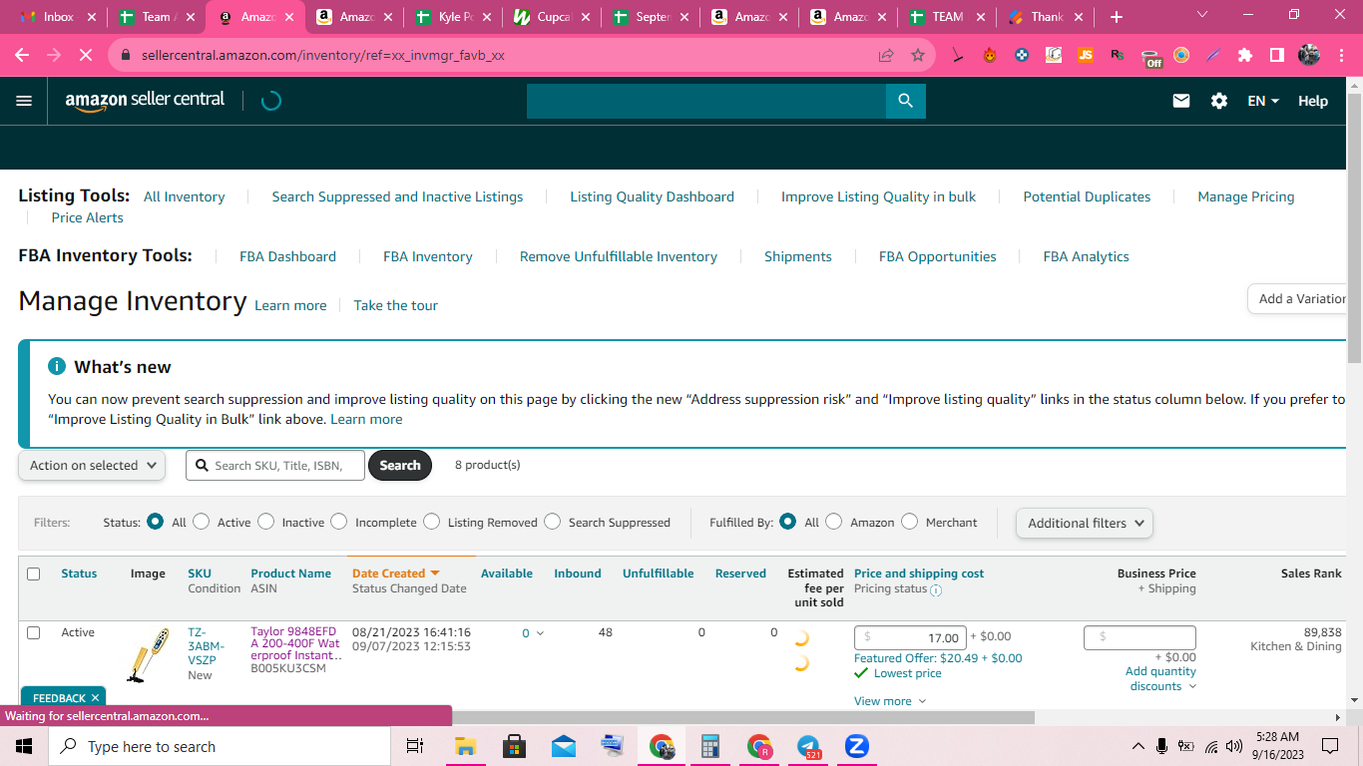
Task: Expand 'Add quantity discounts' chevron
Action: [1192, 686]
